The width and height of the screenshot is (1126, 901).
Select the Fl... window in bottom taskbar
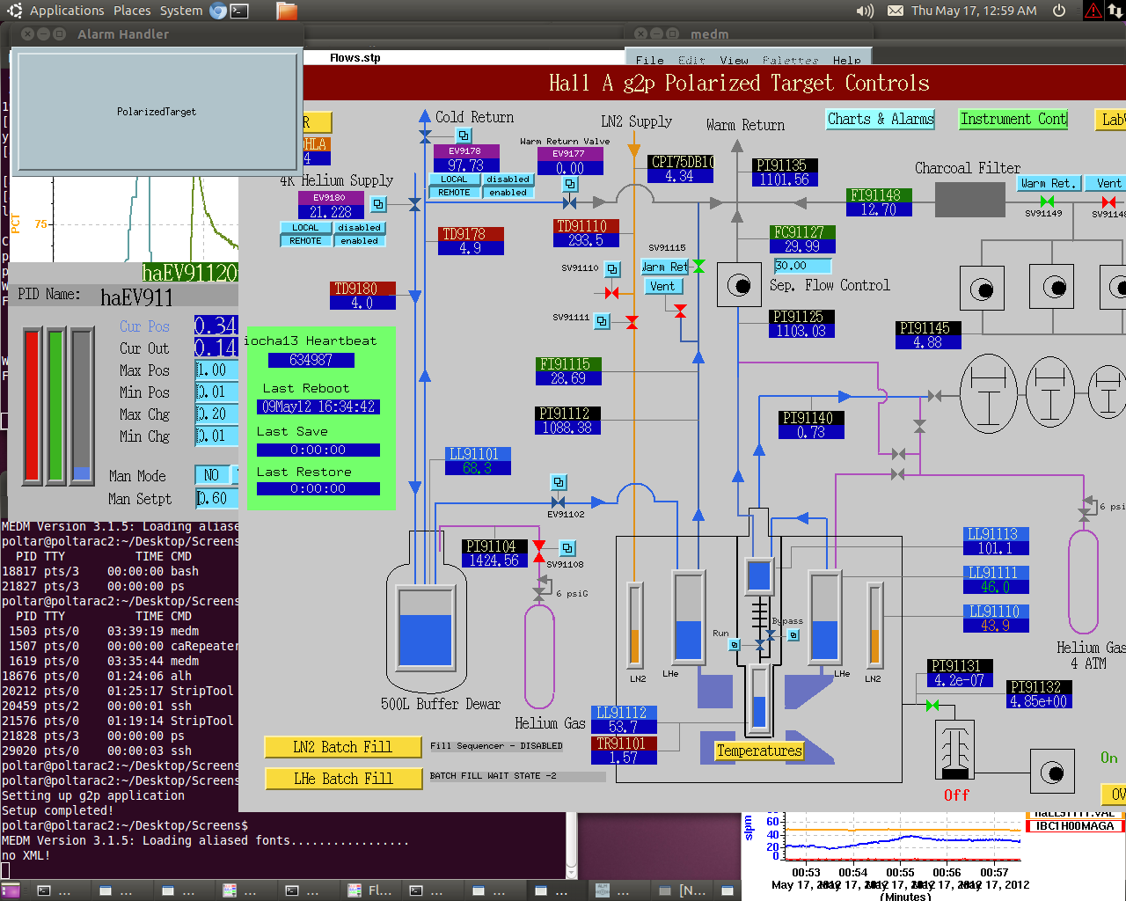pyautogui.click(x=369, y=890)
